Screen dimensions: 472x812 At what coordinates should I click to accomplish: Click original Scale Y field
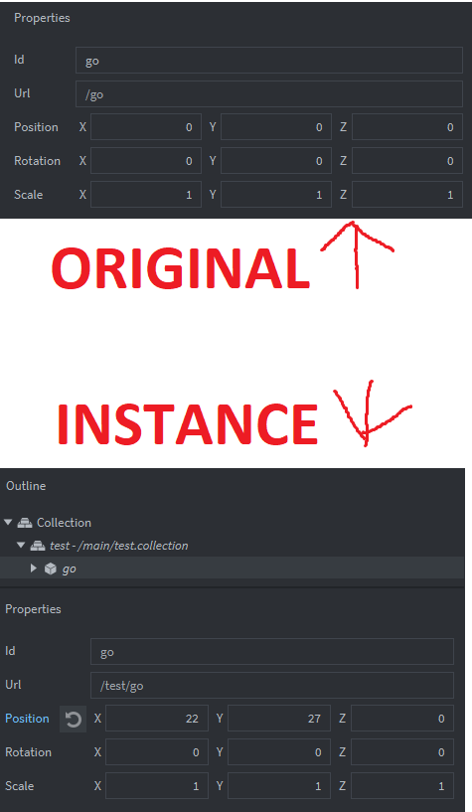[x=276, y=195]
